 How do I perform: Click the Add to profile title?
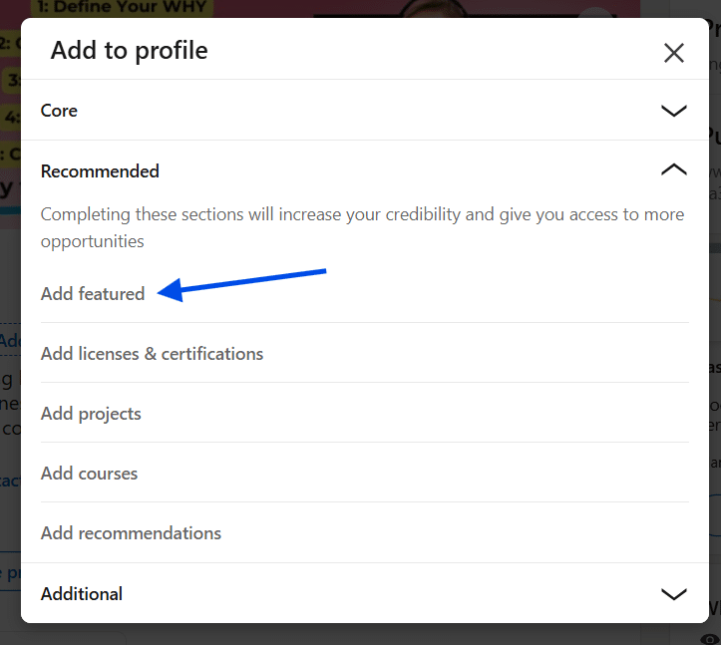pos(130,51)
